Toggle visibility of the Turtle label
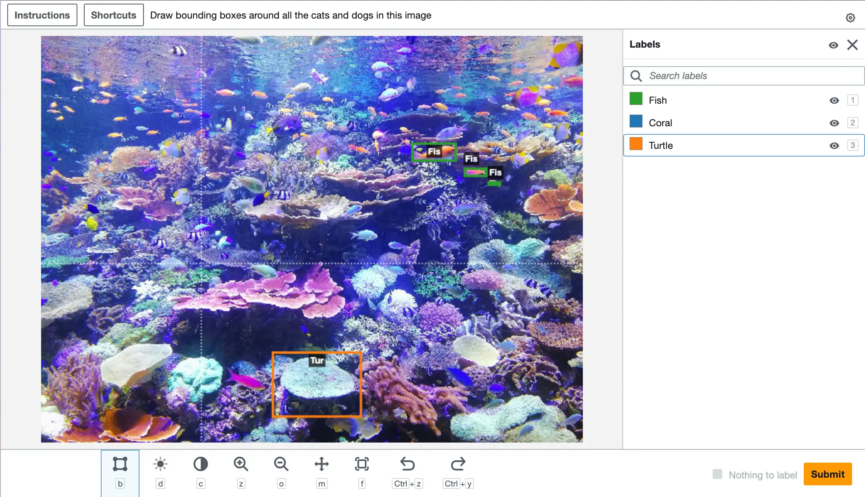Viewport: 865px width, 497px height. point(834,146)
